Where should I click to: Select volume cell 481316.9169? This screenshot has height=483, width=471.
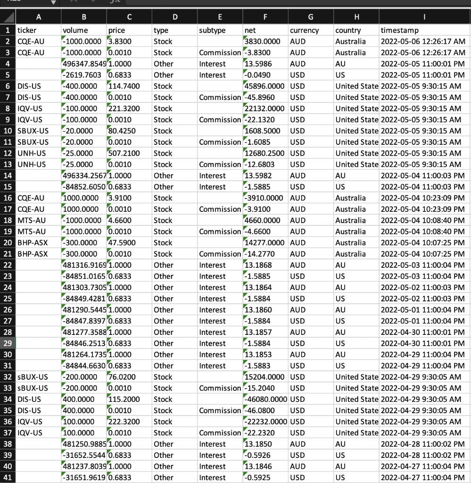point(84,265)
